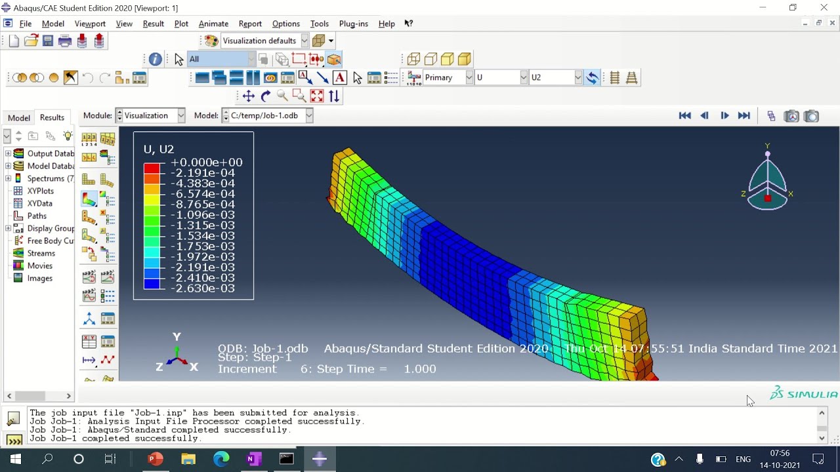Screen dimensions: 840x472
Task: Toggle the selection arrow tool
Action: [x=178, y=59]
